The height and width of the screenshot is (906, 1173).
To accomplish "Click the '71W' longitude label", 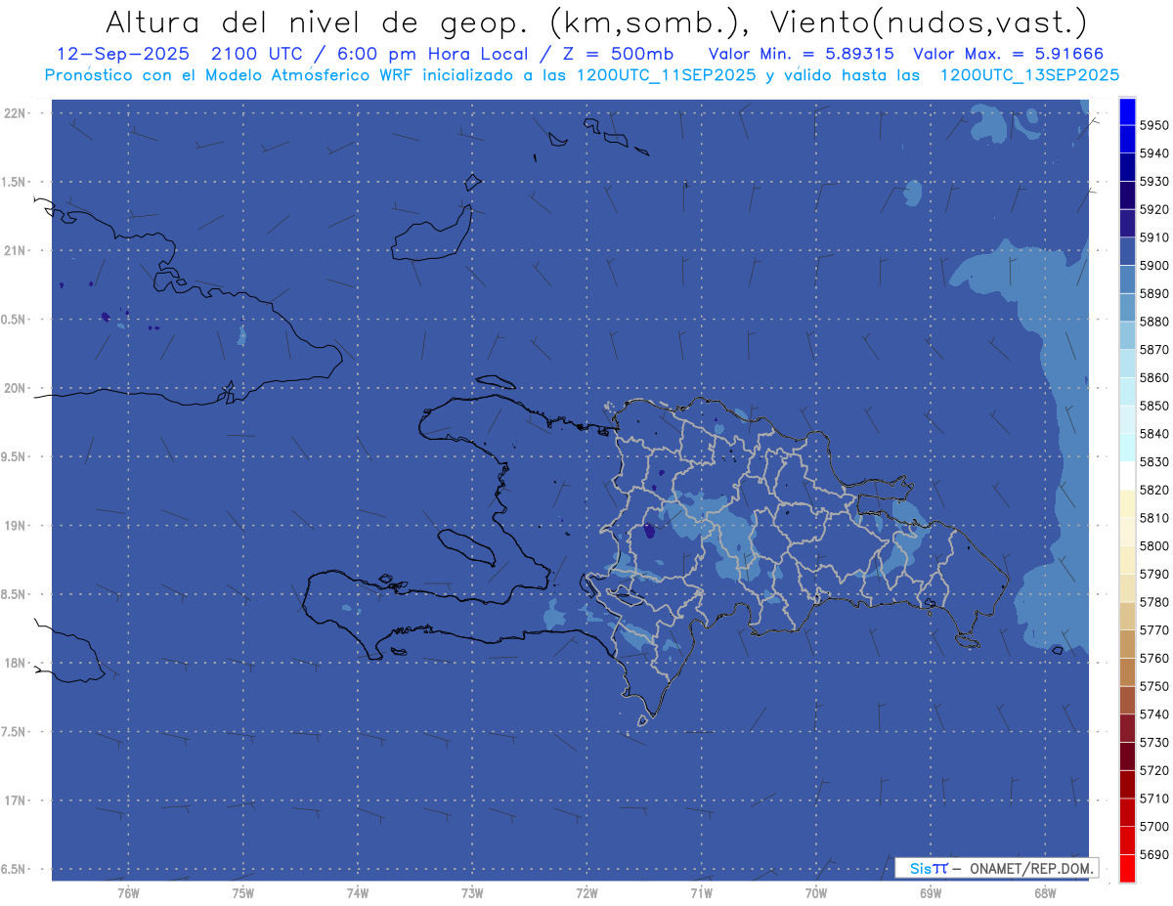I will click(x=701, y=893).
